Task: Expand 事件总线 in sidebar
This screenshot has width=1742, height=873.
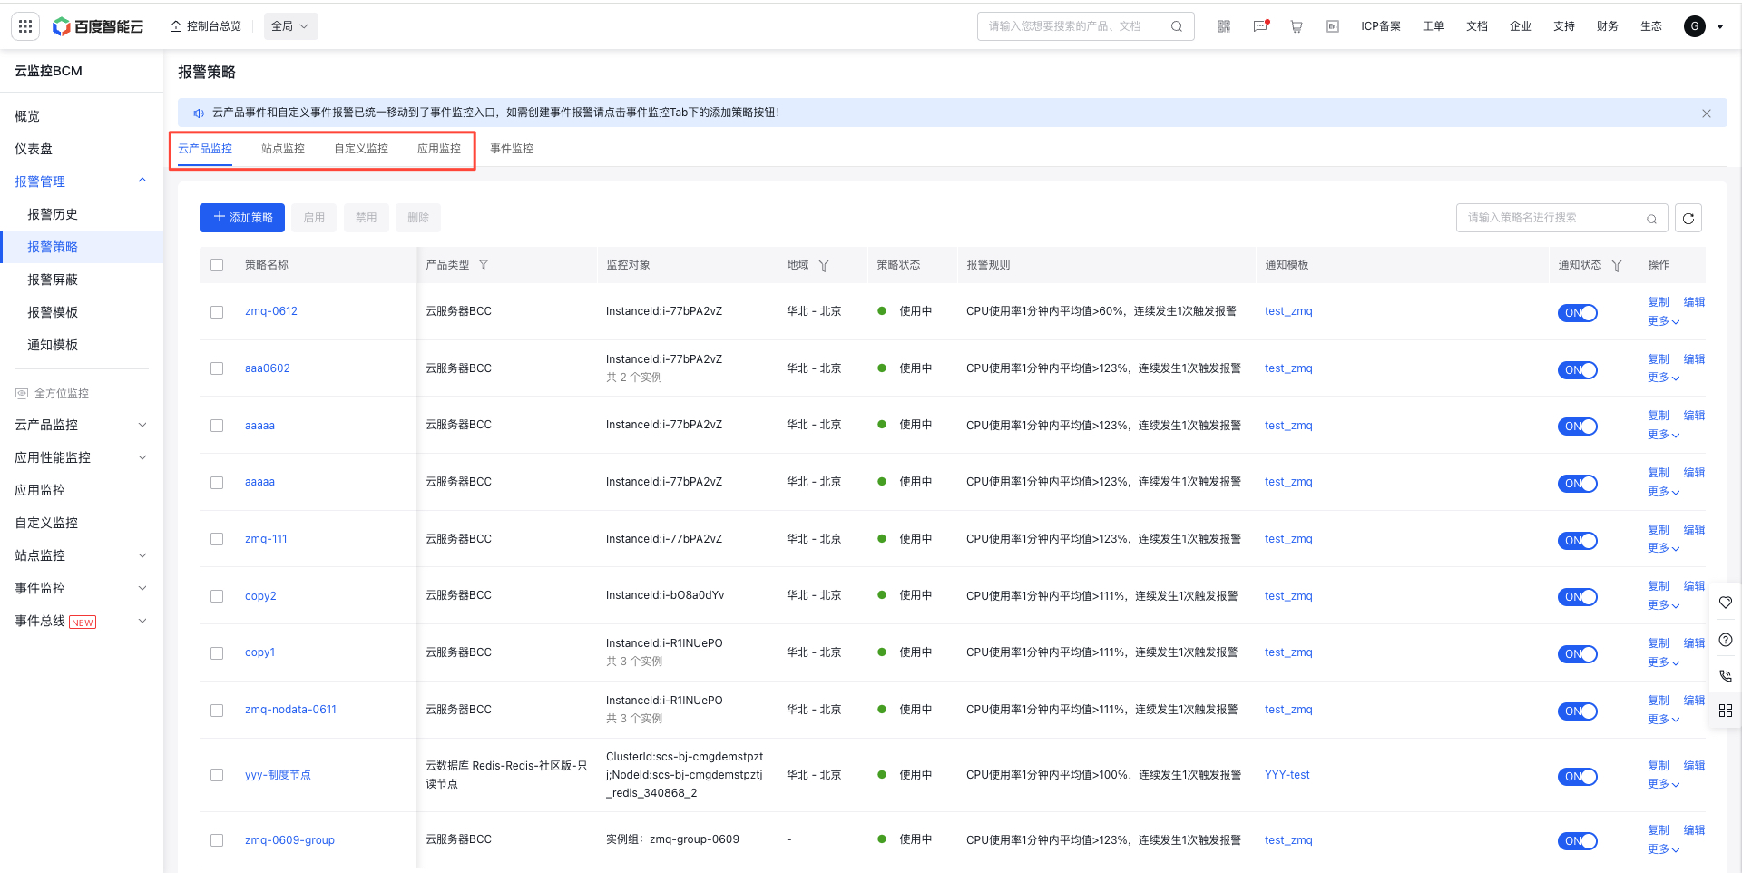Action: [142, 621]
